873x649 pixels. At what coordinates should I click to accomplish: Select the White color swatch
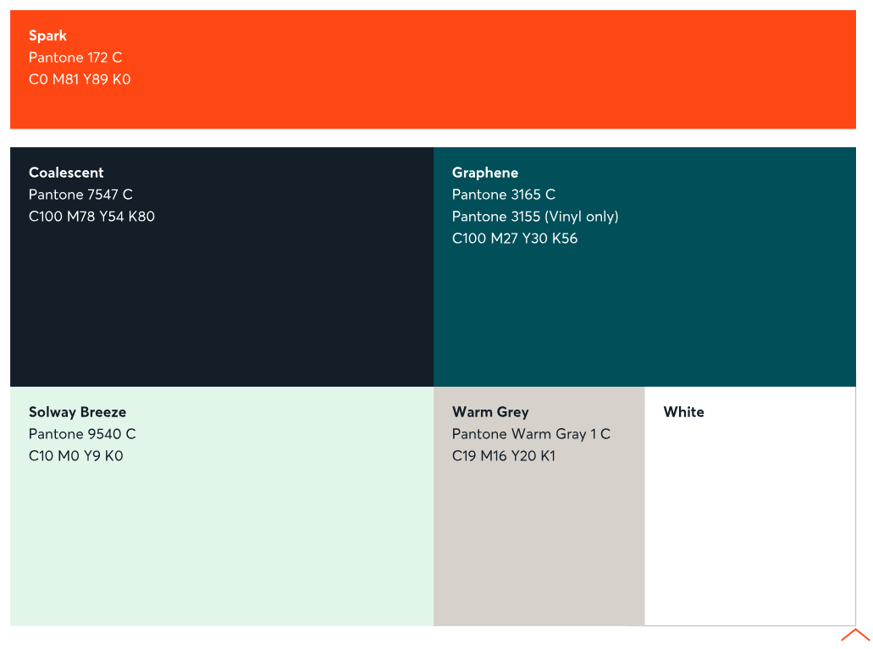click(x=749, y=525)
